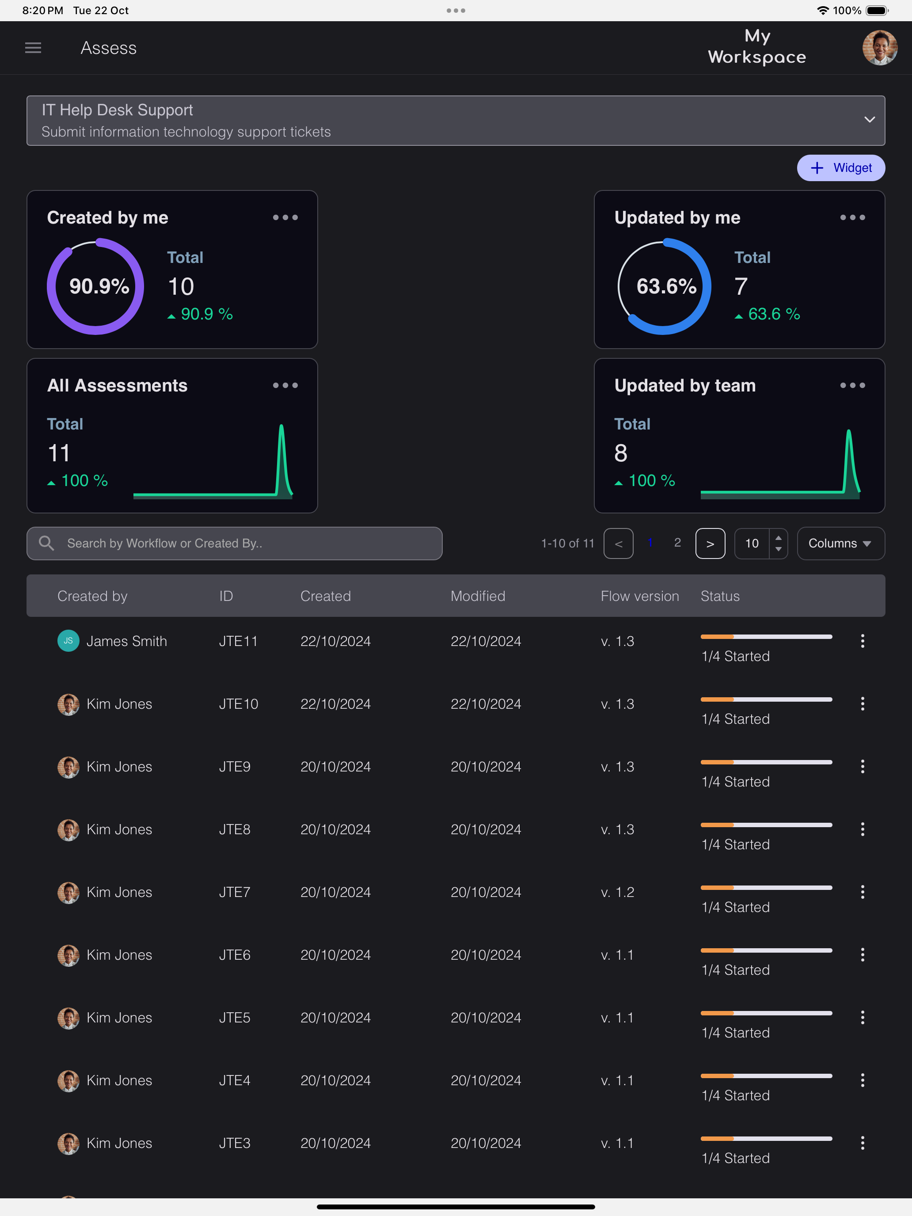Open row actions for JTE7
The width and height of the screenshot is (912, 1216).
pyautogui.click(x=862, y=892)
